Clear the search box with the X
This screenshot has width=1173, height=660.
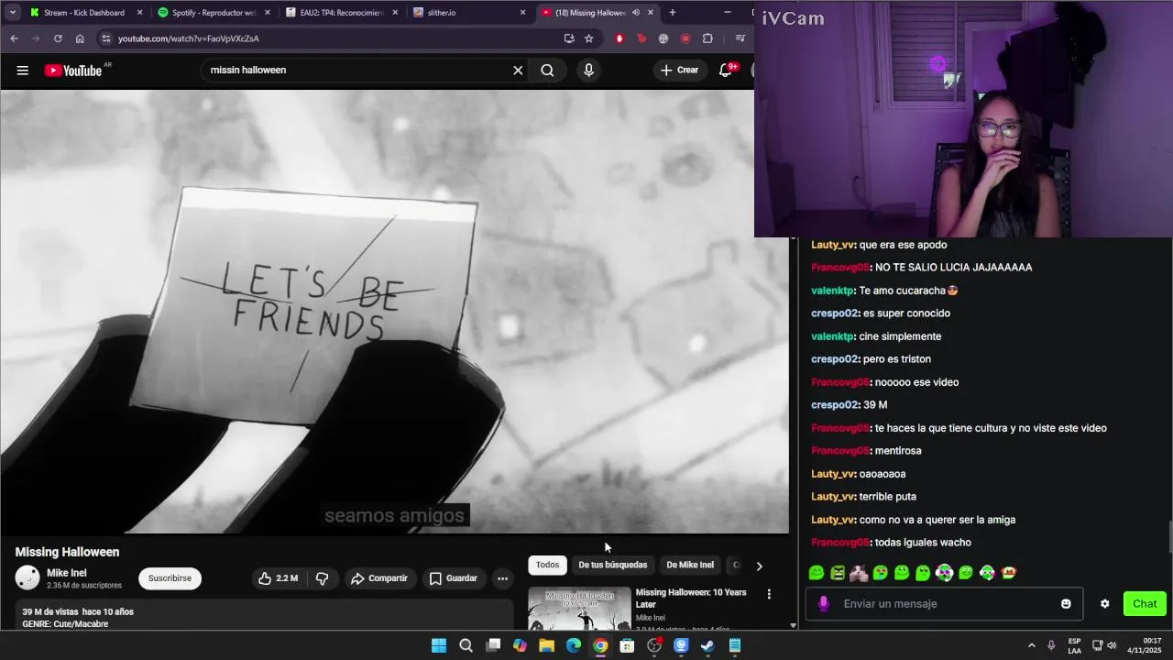pyautogui.click(x=518, y=70)
